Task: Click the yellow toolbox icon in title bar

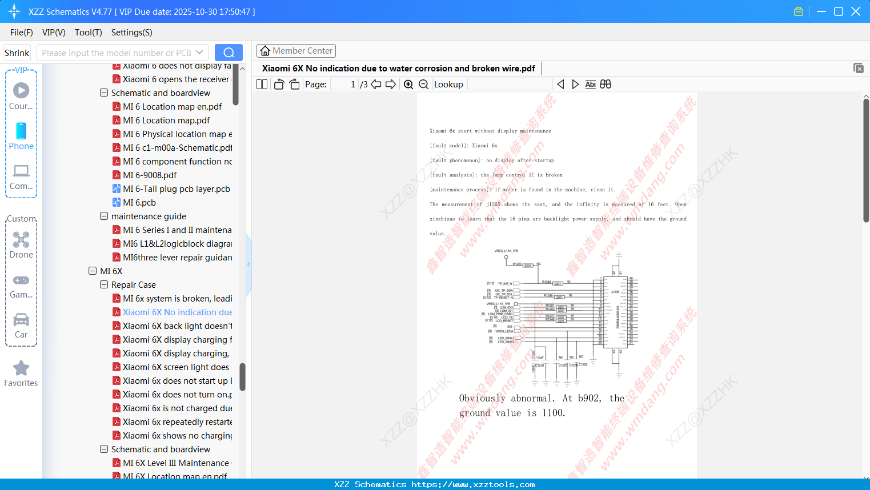Action: (799, 11)
